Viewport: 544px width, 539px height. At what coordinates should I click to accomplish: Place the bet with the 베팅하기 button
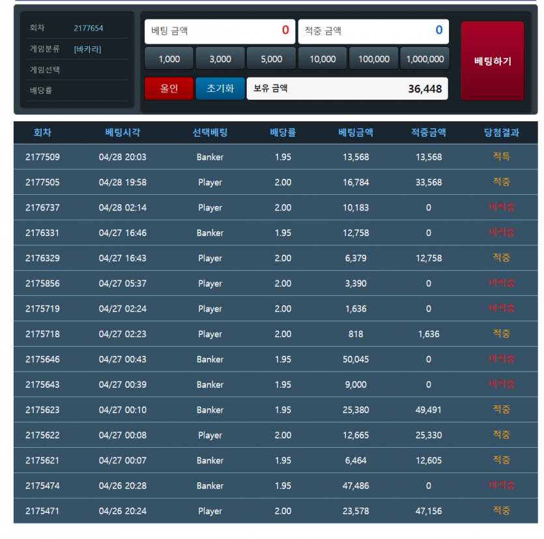pos(493,61)
